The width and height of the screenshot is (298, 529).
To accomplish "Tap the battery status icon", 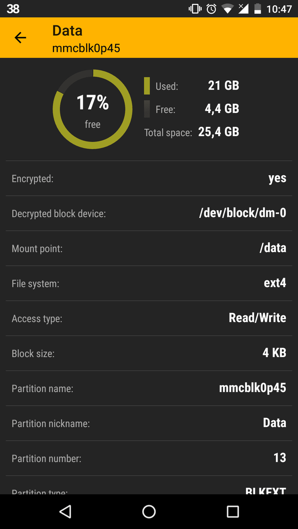I will click(257, 9).
